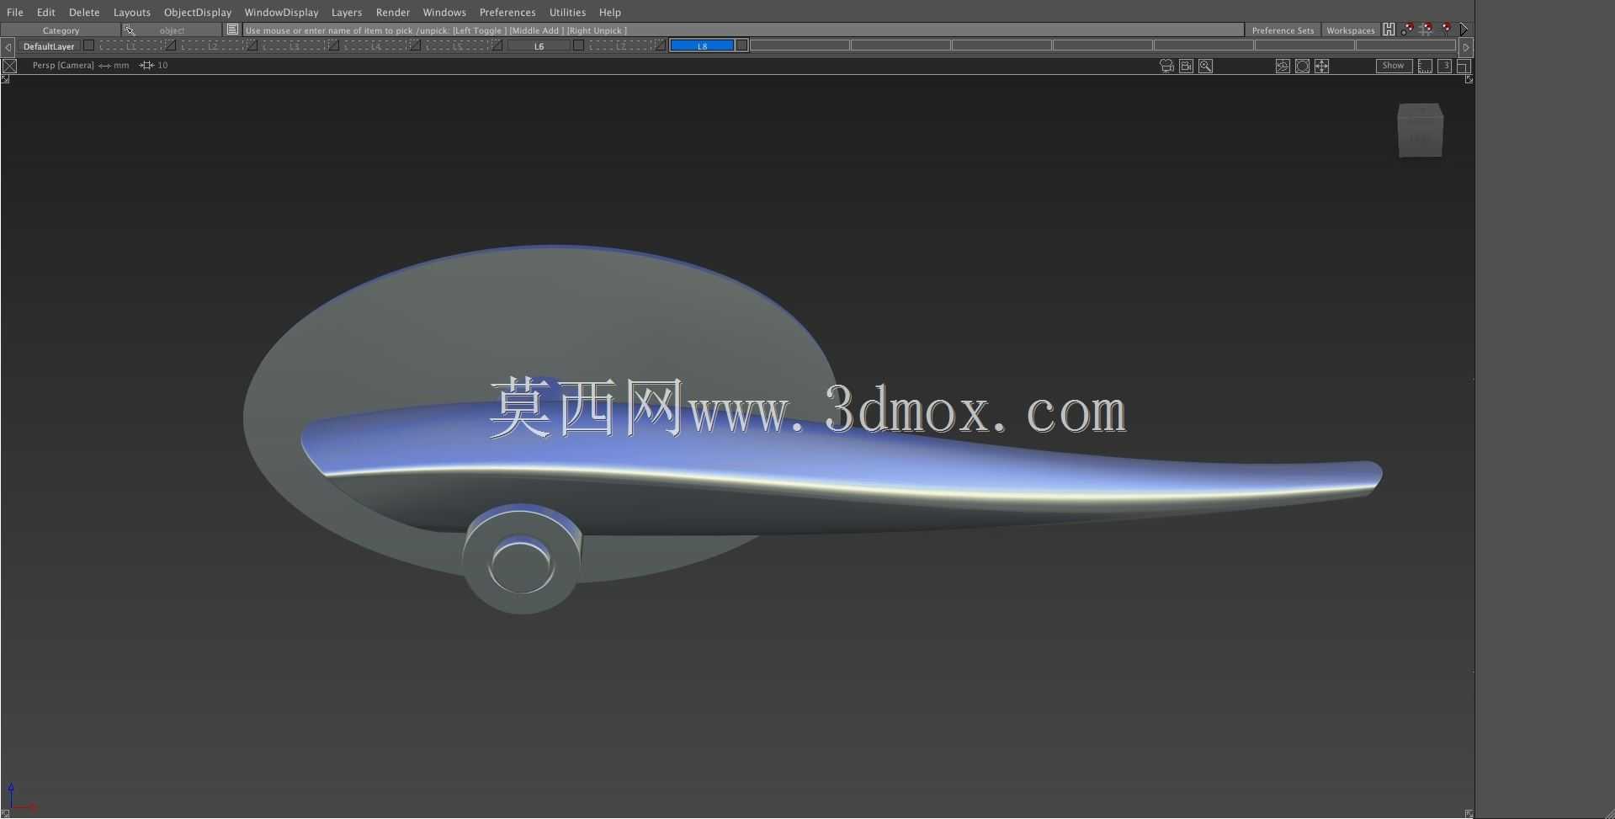This screenshot has height=819, width=1615.
Task: Open the Workspaces dropdown
Action: [x=1350, y=30]
